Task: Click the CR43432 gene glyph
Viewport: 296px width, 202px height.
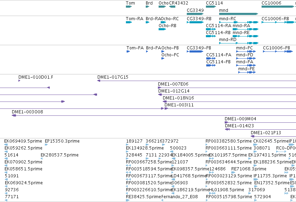Action: [x=172, y=7]
